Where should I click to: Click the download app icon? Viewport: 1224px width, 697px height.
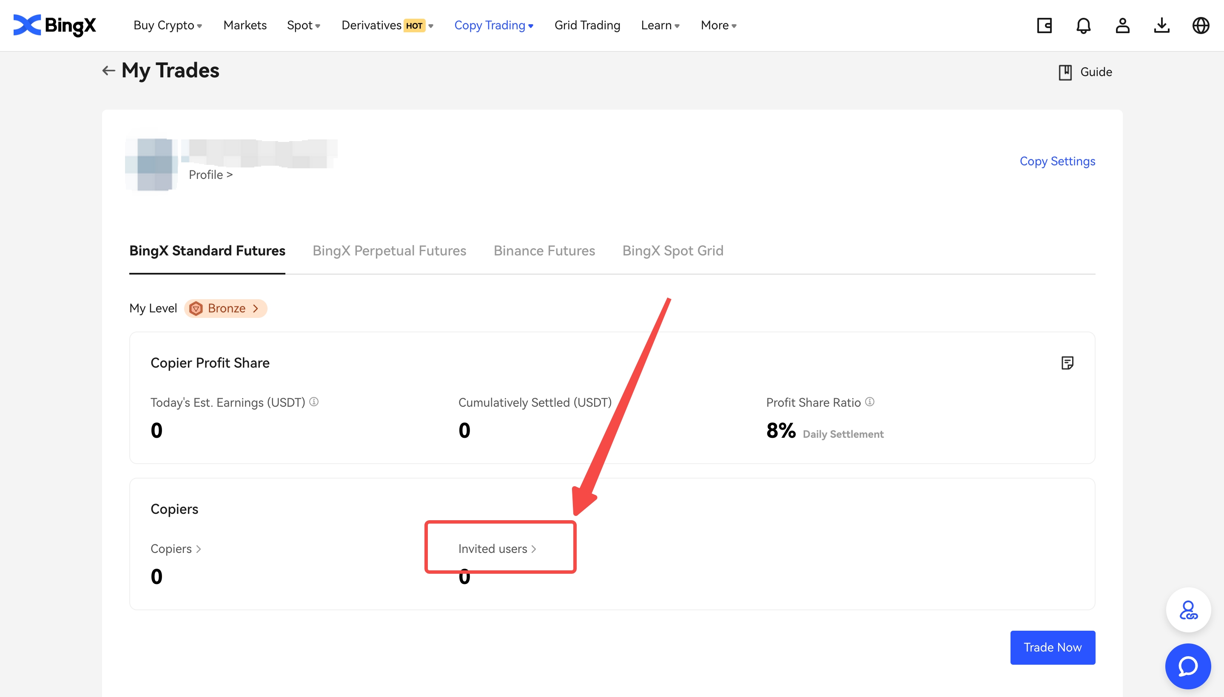pyautogui.click(x=1161, y=25)
